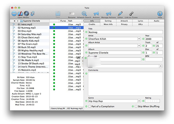Click into the Comments text area

click(x=126, y=84)
